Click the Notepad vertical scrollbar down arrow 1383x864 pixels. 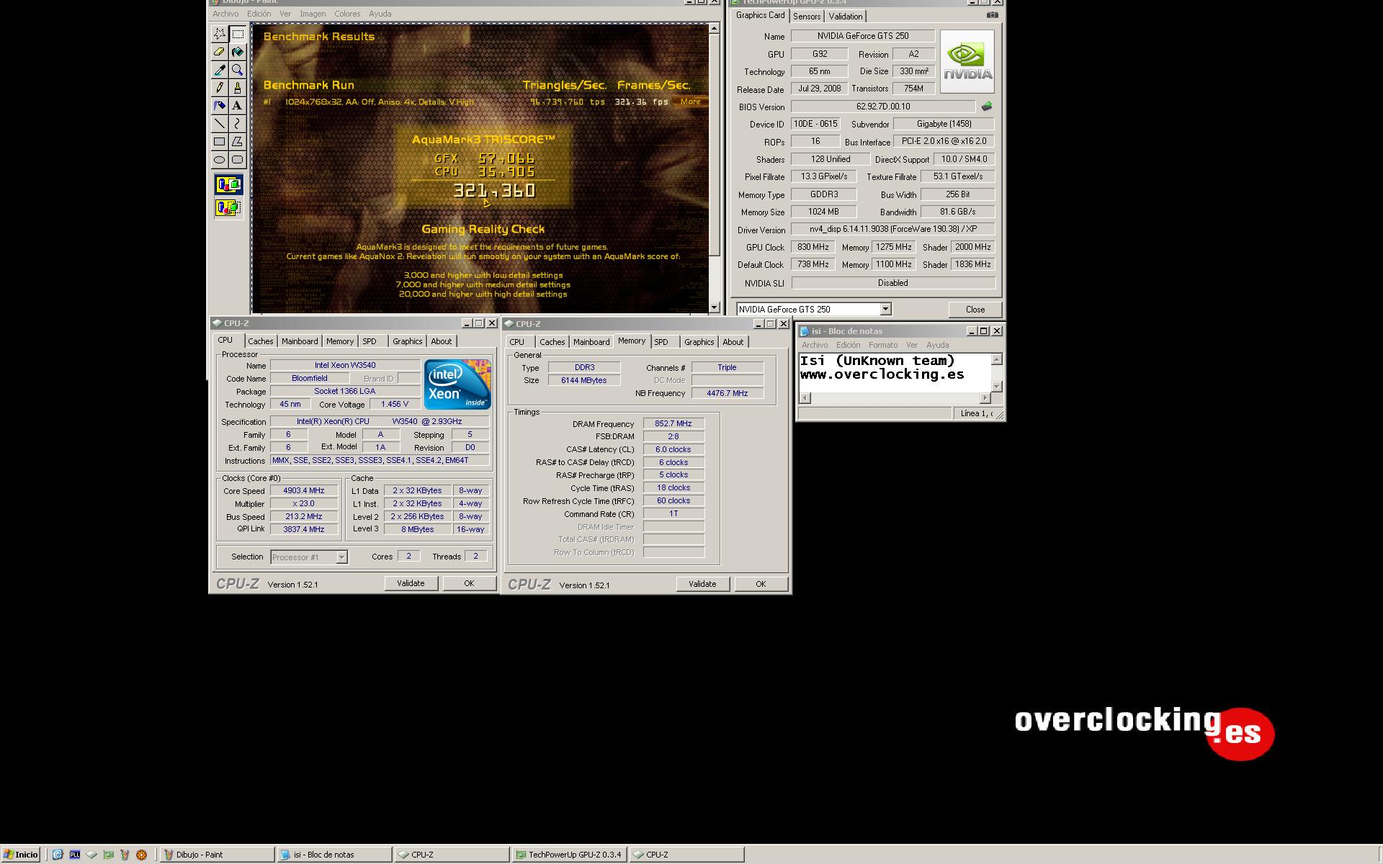[x=997, y=387]
